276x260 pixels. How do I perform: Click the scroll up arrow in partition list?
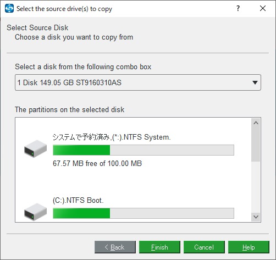tap(256, 123)
